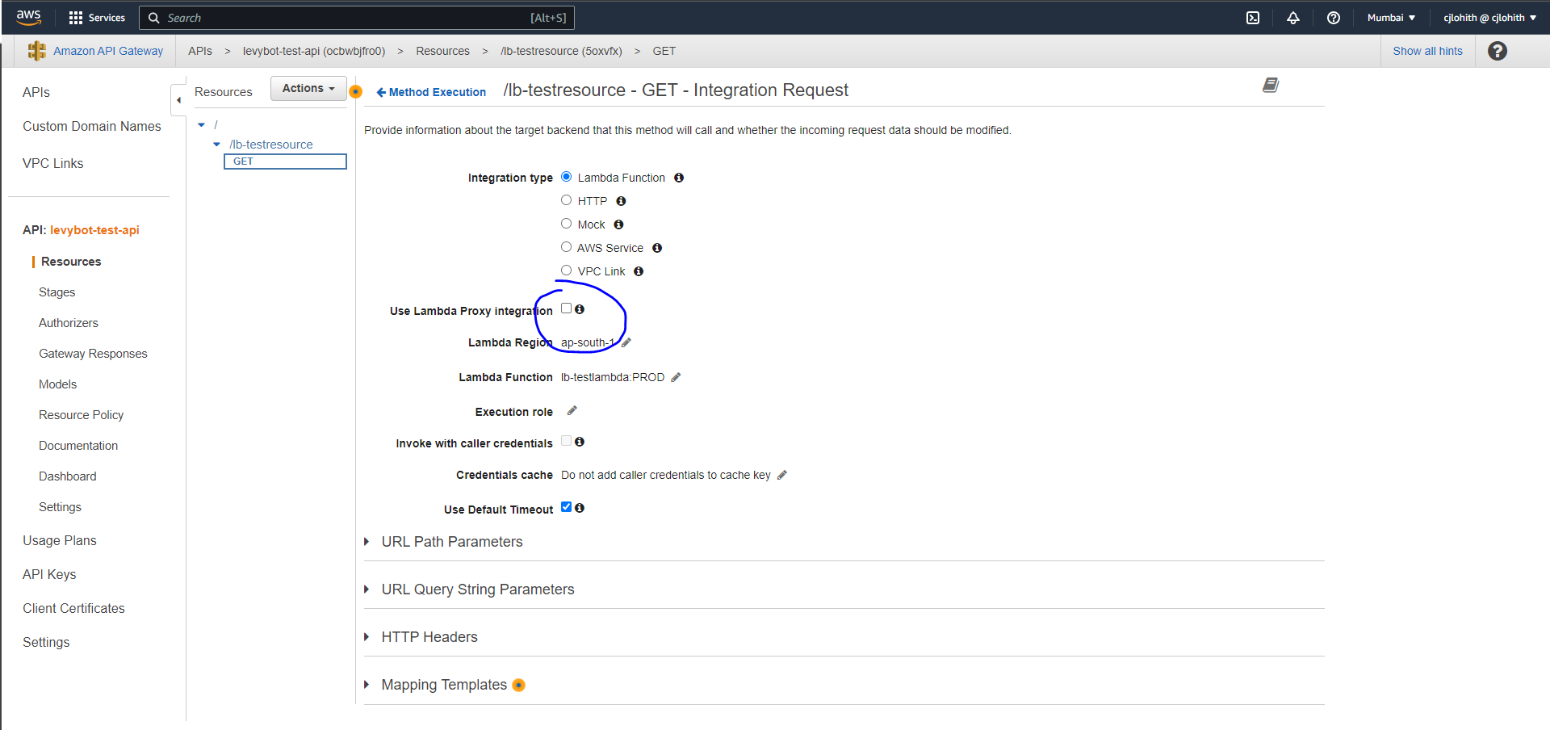
Task: Select AWS Service integration type
Action: point(567,247)
